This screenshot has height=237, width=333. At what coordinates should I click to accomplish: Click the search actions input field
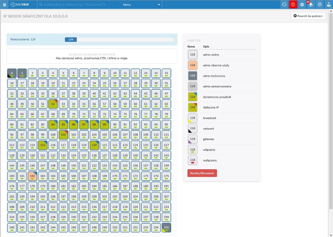click(x=78, y=5)
